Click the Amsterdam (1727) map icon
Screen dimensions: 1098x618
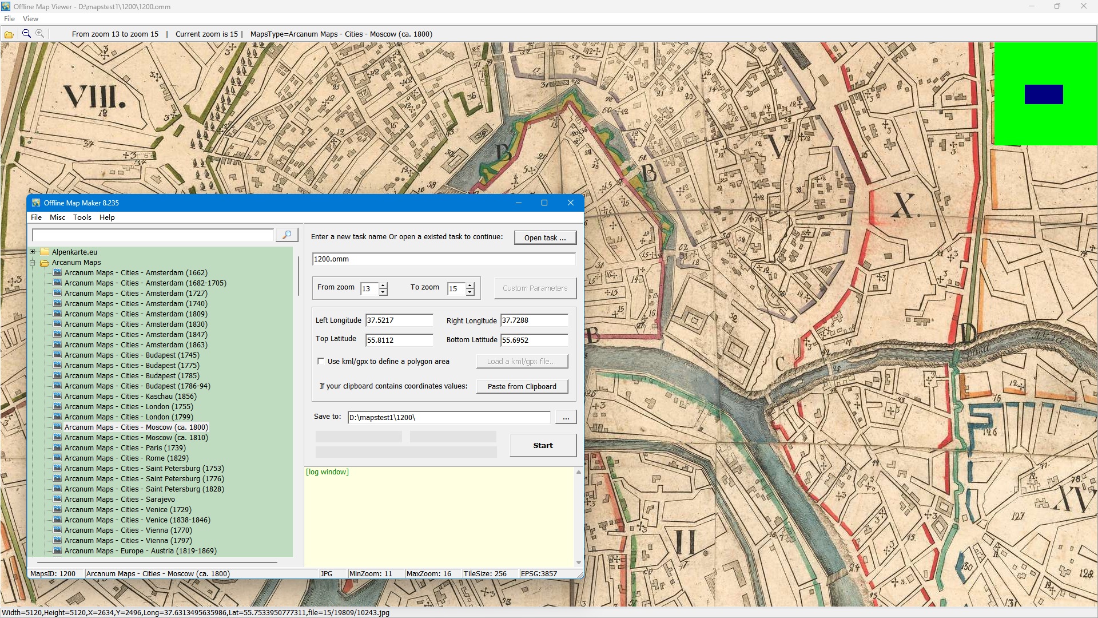pyautogui.click(x=57, y=294)
